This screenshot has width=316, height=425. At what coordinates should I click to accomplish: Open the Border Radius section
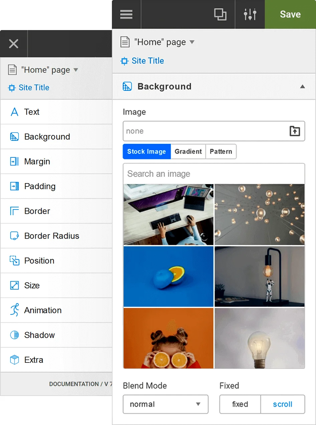tap(56, 236)
